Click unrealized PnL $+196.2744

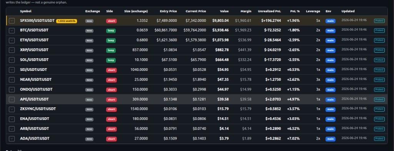pyautogui.click(x=271, y=21)
